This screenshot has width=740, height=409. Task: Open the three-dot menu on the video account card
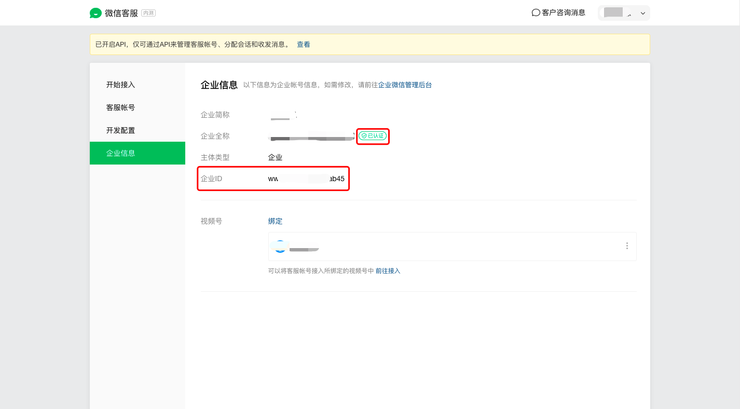[x=626, y=246]
